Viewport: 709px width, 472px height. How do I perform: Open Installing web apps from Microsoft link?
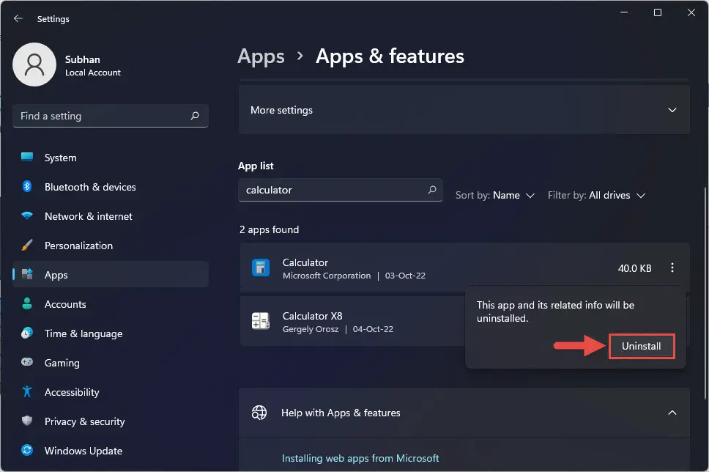point(360,458)
